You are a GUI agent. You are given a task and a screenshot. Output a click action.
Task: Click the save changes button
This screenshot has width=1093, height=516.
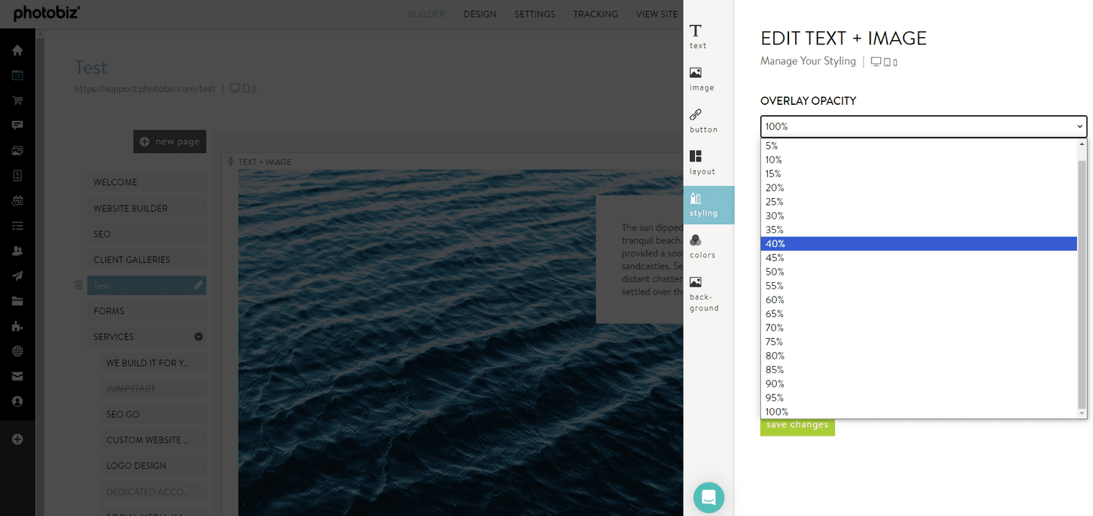[797, 425]
